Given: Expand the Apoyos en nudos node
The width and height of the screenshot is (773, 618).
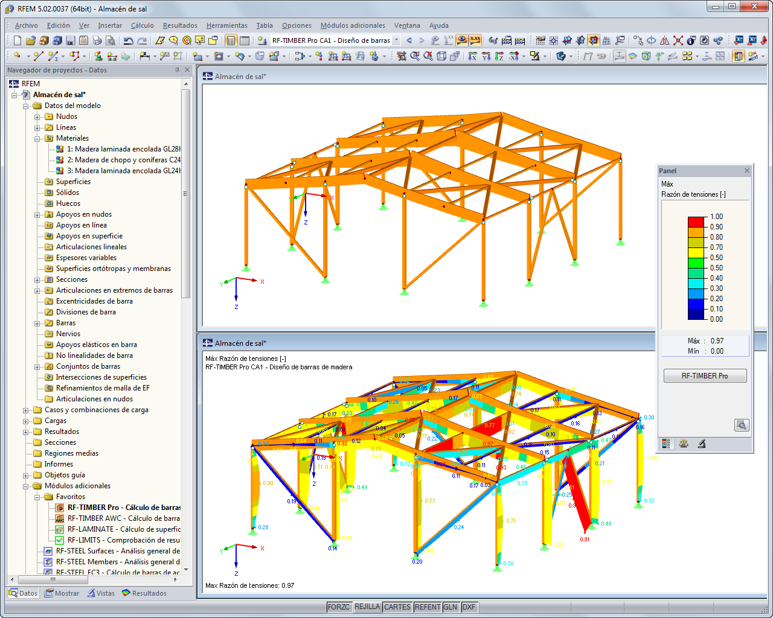Looking at the screenshot, I should coord(37,214).
